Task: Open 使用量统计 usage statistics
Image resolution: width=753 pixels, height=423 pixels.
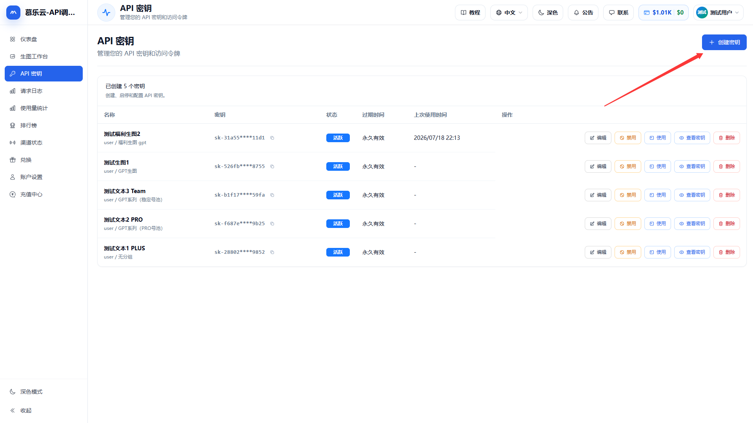Action: [44, 108]
